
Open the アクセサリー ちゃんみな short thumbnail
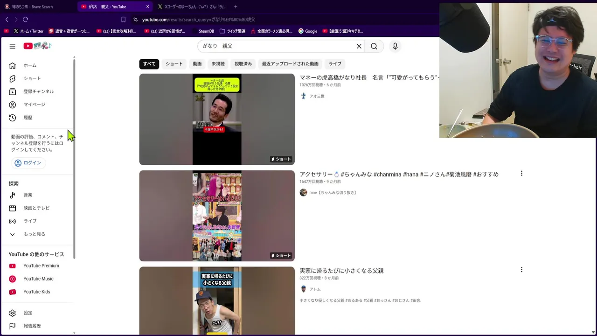[x=217, y=216]
